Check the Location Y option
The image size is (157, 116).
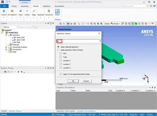(61, 64)
